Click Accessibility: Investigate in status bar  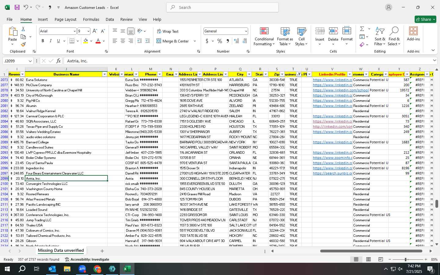click(87, 259)
